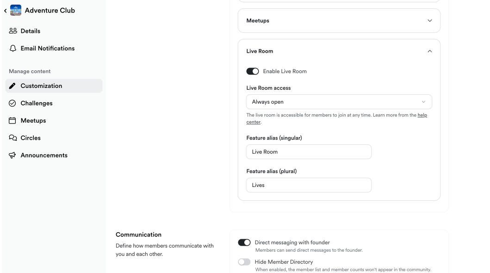Click the Meetups calendar icon
The image size is (490, 273).
(12, 121)
